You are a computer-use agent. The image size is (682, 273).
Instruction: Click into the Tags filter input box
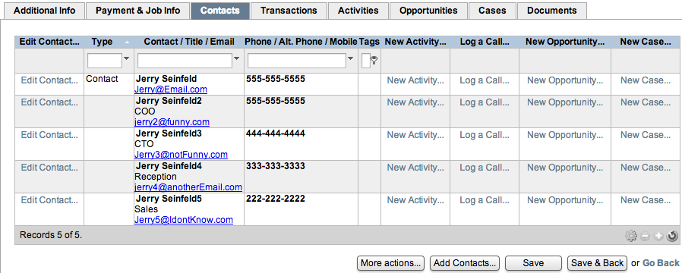click(x=366, y=61)
